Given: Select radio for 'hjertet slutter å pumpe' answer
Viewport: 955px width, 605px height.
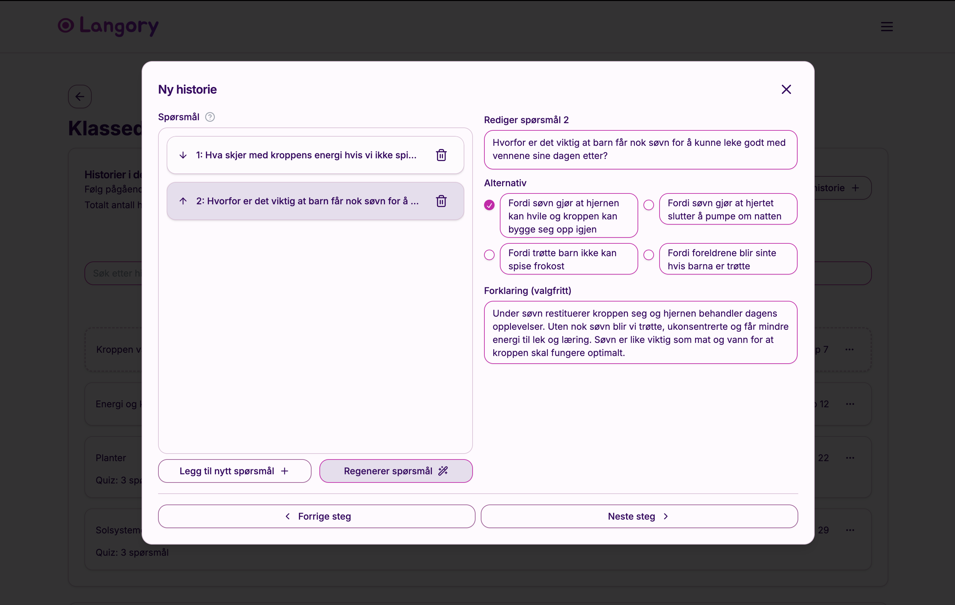Looking at the screenshot, I should (x=648, y=205).
